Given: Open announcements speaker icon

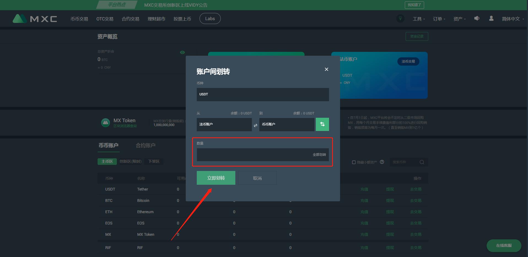Looking at the screenshot, I should (477, 18).
